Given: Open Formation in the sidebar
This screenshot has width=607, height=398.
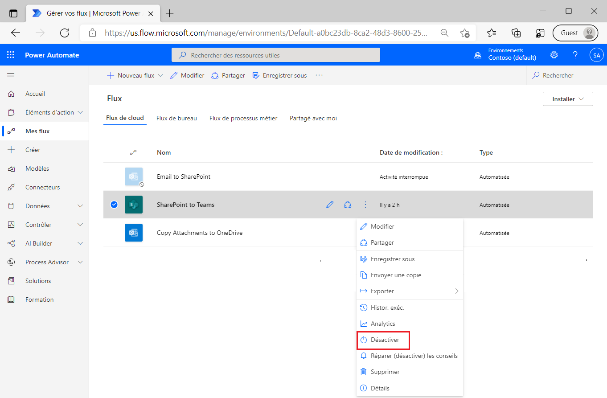Looking at the screenshot, I should point(39,300).
